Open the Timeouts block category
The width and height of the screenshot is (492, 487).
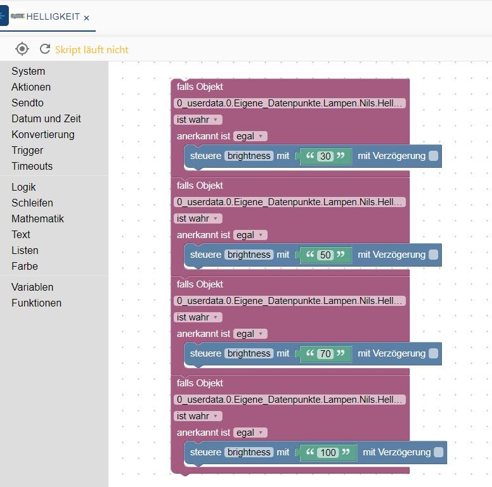pyautogui.click(x=32, y=166)
